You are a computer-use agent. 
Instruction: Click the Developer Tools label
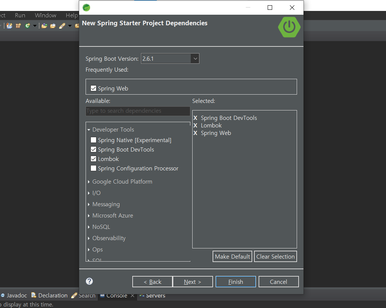click(x=113, y=130)
